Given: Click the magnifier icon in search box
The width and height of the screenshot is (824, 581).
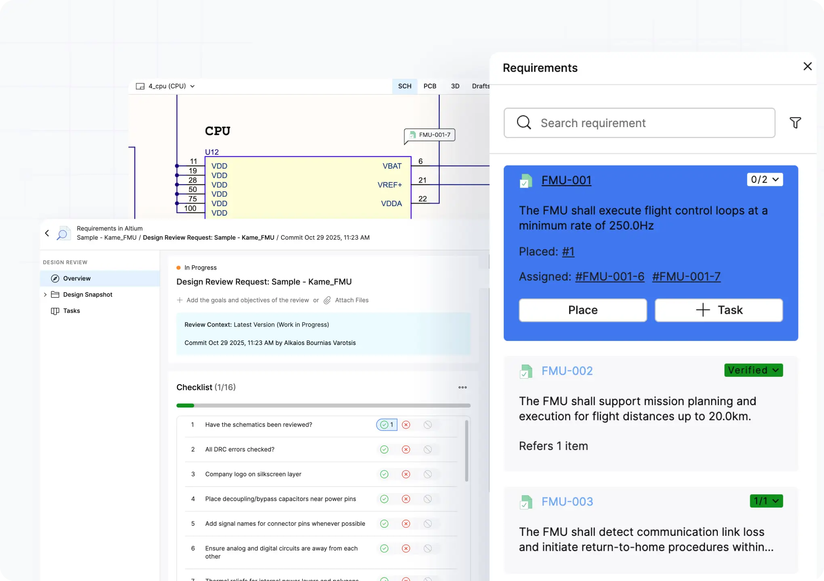Looking at the screenshot, I should (524, 122).
